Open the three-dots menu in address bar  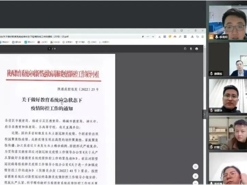pos(148,37)
